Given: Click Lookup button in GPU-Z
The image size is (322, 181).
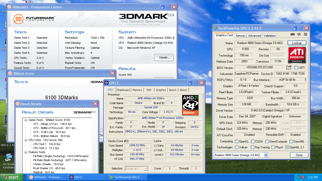Looking at the screenshot, I should coord(297,43).
